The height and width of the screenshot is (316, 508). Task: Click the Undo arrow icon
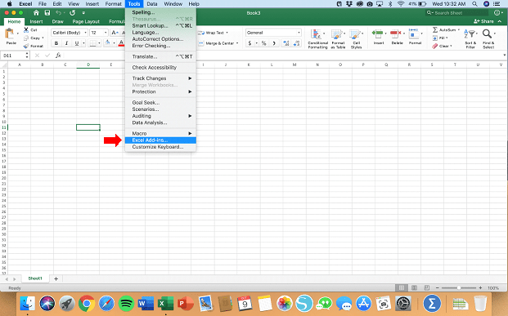point(58,12)
